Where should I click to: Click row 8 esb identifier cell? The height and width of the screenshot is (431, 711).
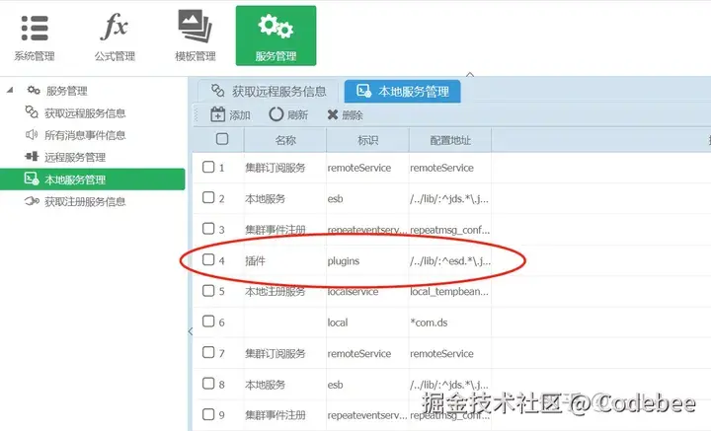click(367, 385)
